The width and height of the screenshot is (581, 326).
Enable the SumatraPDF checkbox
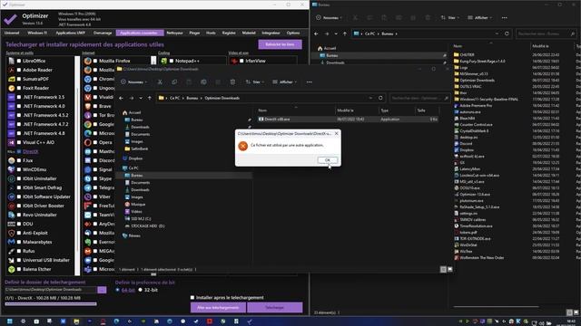tap(19, 79)
